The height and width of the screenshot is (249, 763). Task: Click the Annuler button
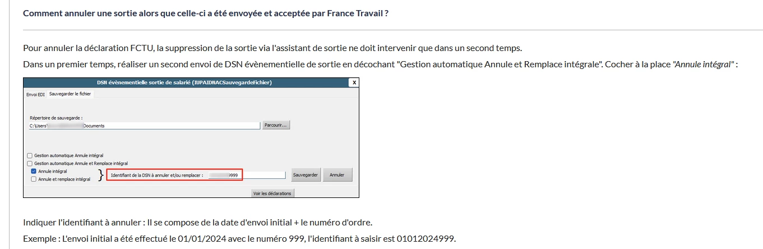337,175
